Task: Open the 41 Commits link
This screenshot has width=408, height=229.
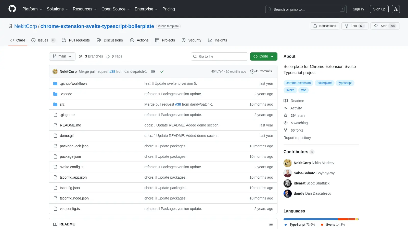Action: coord(261,71)
